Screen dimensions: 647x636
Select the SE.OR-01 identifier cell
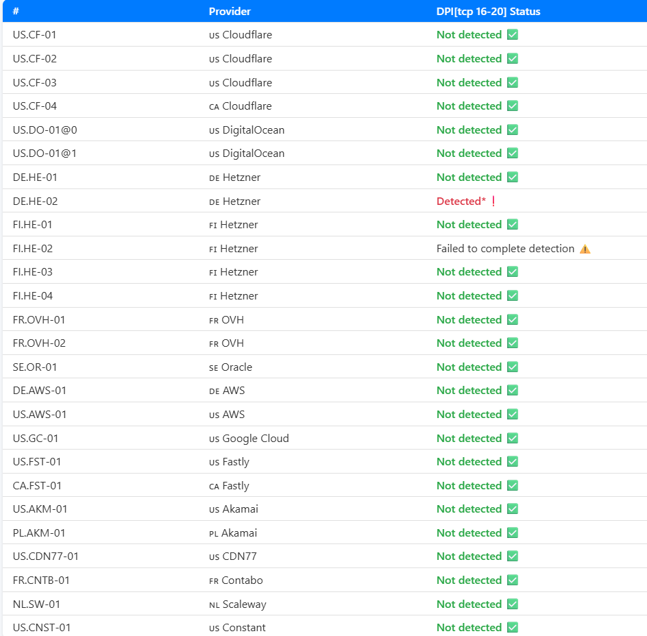(x=35, y=367)
